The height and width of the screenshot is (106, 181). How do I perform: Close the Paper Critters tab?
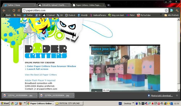coord(103,5)
